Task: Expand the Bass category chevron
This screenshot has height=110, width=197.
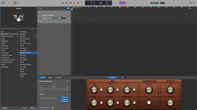Action: [x=18, y=32]
